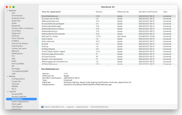The width and height of the screenshot is (182, 115).
Task: Open Stockage in the sidebar
Action: tap(16, 69)
